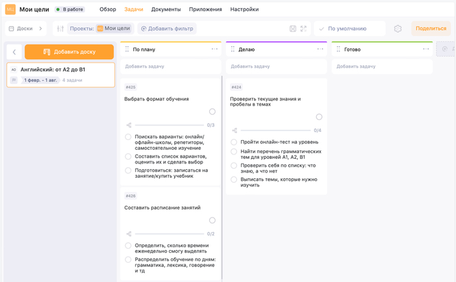The height and width of the screenshot is (282, 456).
Task: Click the save view icon in toolbar
Action: pyautogui.click(x=292, y=29)
